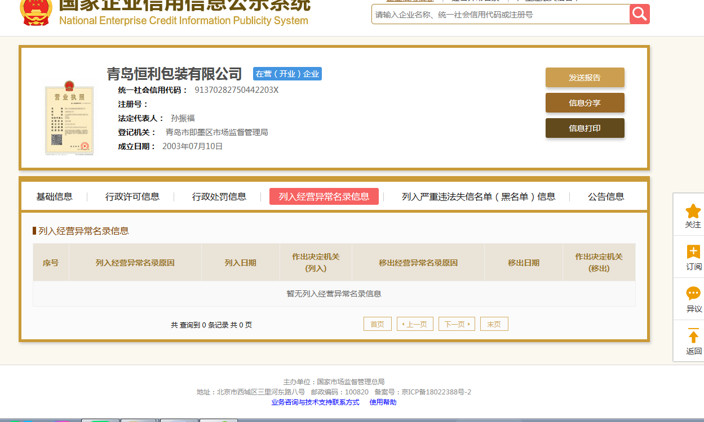Click the magnifier search icon button

pos(639,14)
